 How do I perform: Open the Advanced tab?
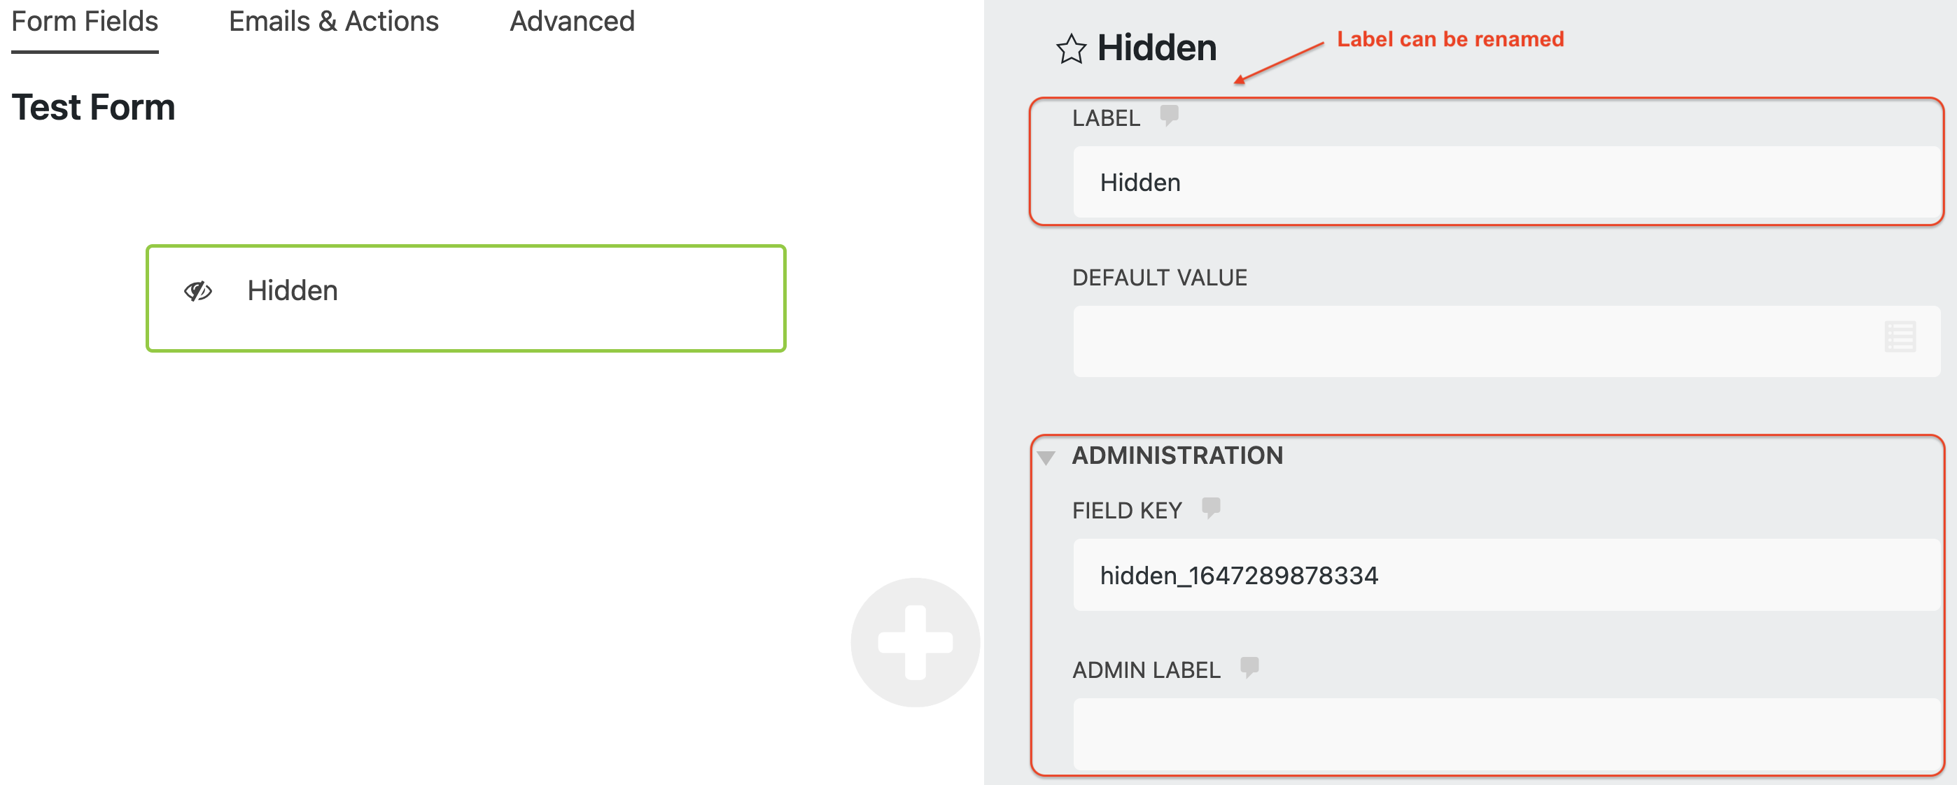pyautogui.click(x=572, y=21)
